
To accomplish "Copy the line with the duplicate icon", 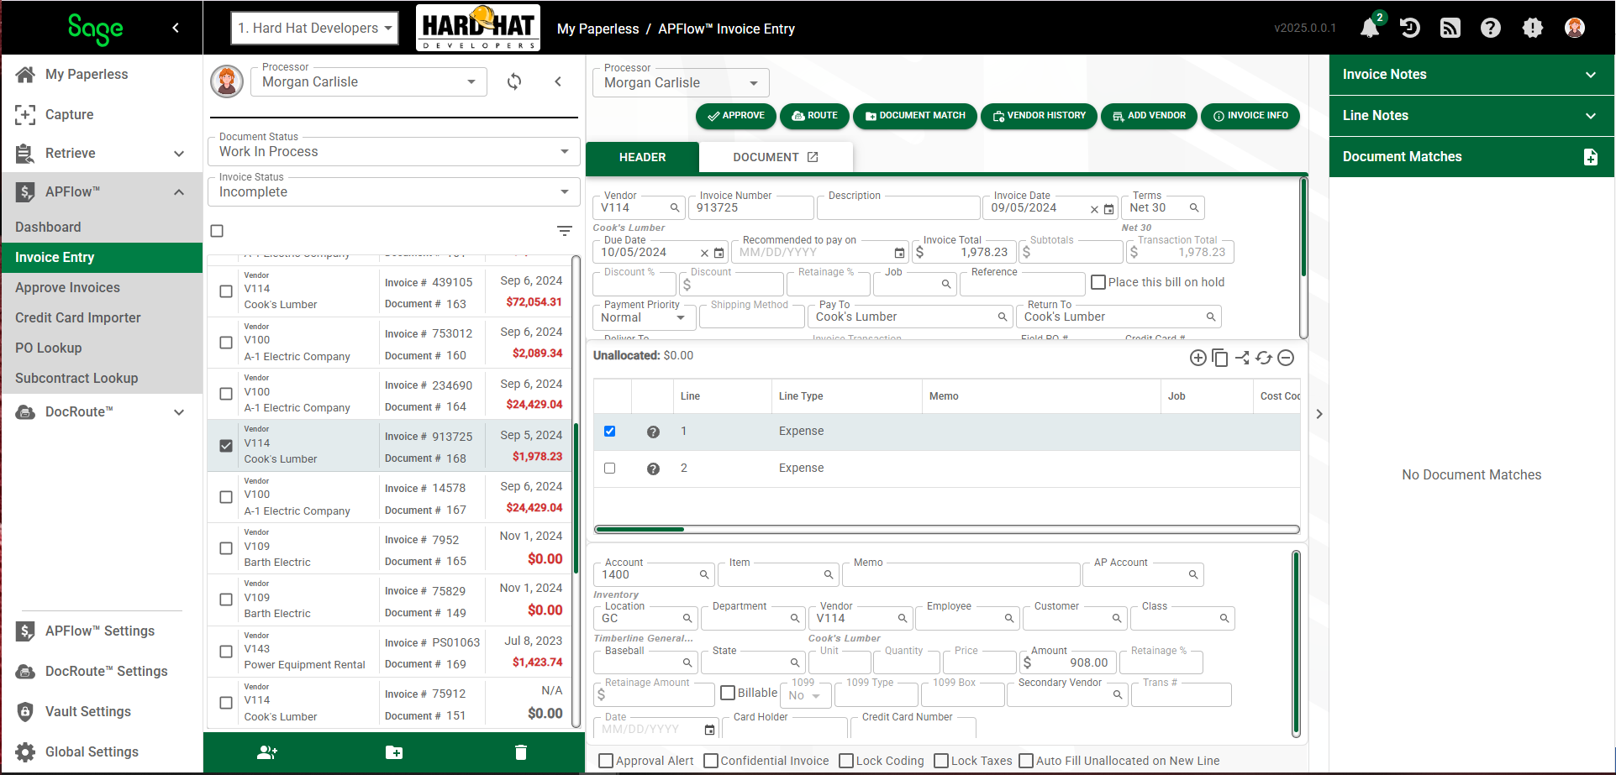I will [x=1220, y=358].
